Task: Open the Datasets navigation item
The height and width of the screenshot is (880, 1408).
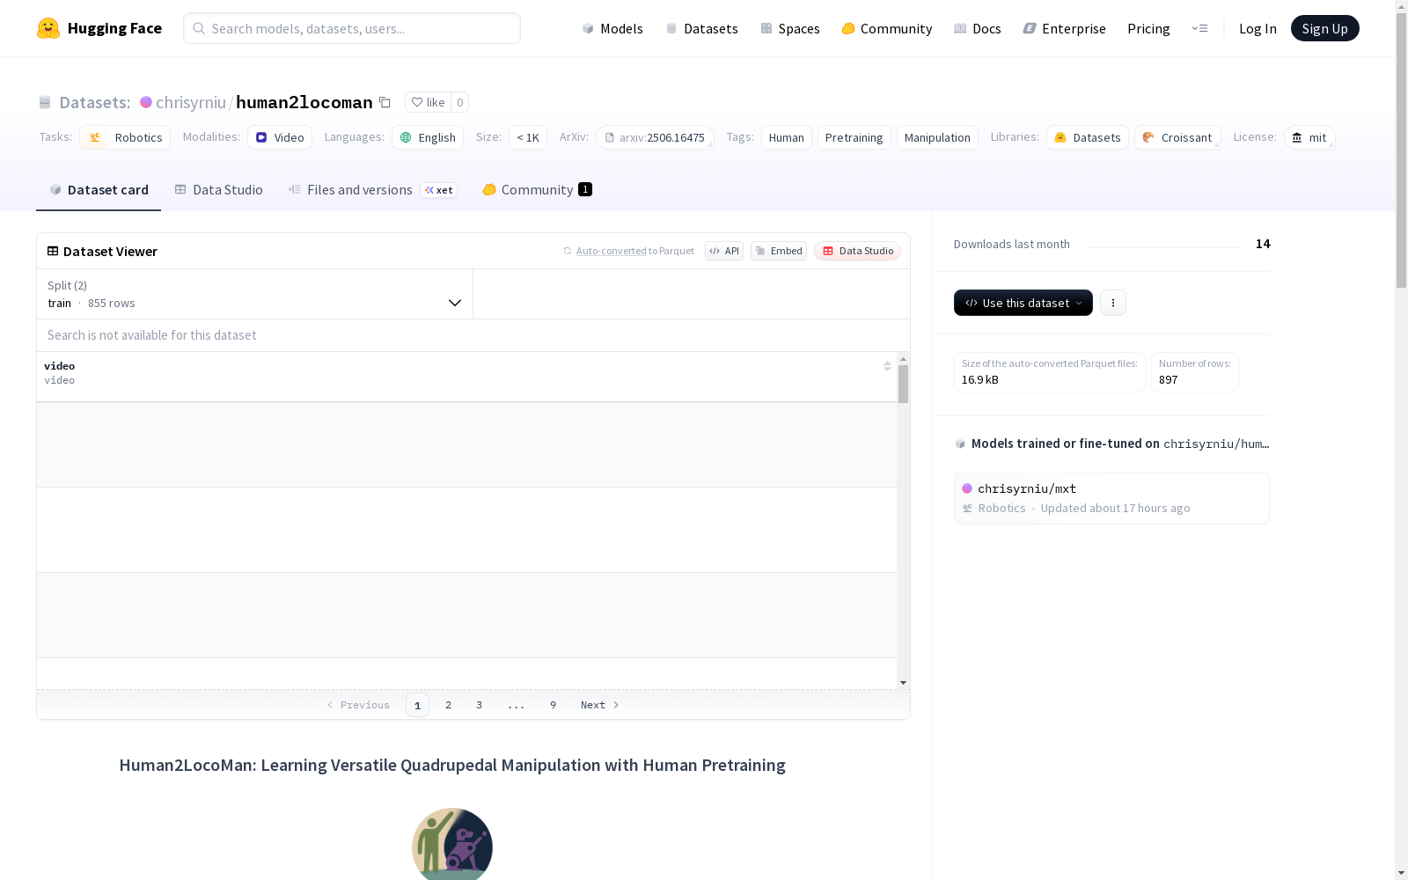Action: [x=701, y=28]
